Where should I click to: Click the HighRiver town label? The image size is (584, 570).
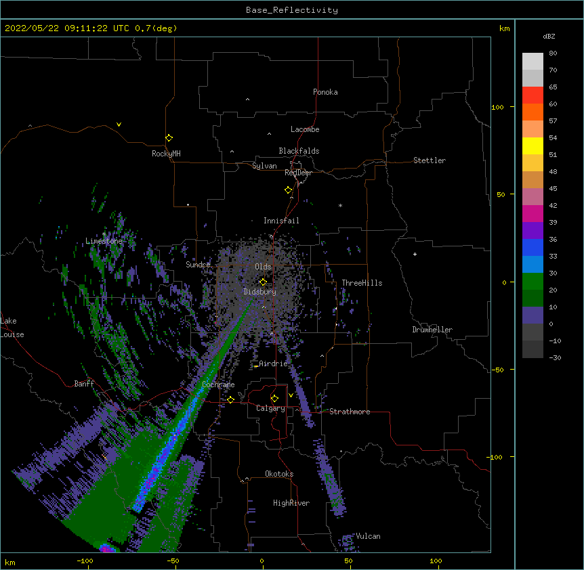pyautogui.click(x=291, y=503)
